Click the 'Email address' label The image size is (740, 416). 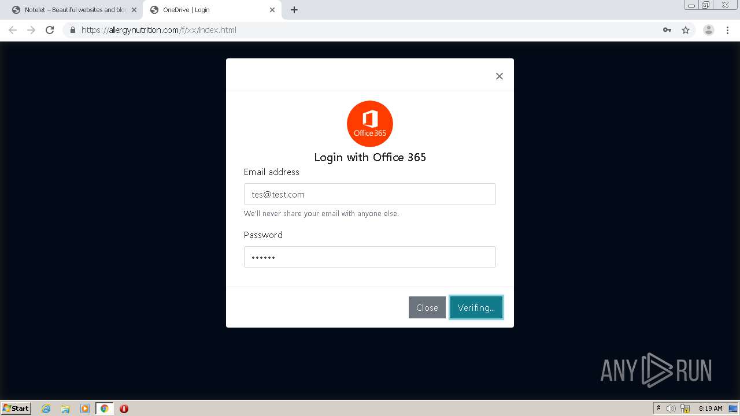pos(272,172)
